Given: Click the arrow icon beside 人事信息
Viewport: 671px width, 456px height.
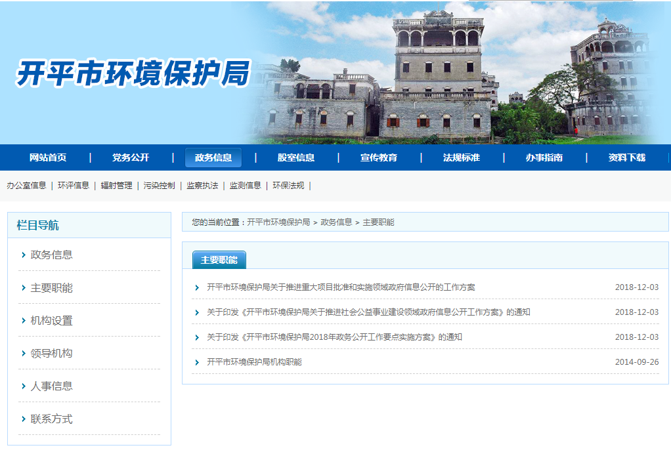Looking at the screenshot, I should click(x=24, y=386).
